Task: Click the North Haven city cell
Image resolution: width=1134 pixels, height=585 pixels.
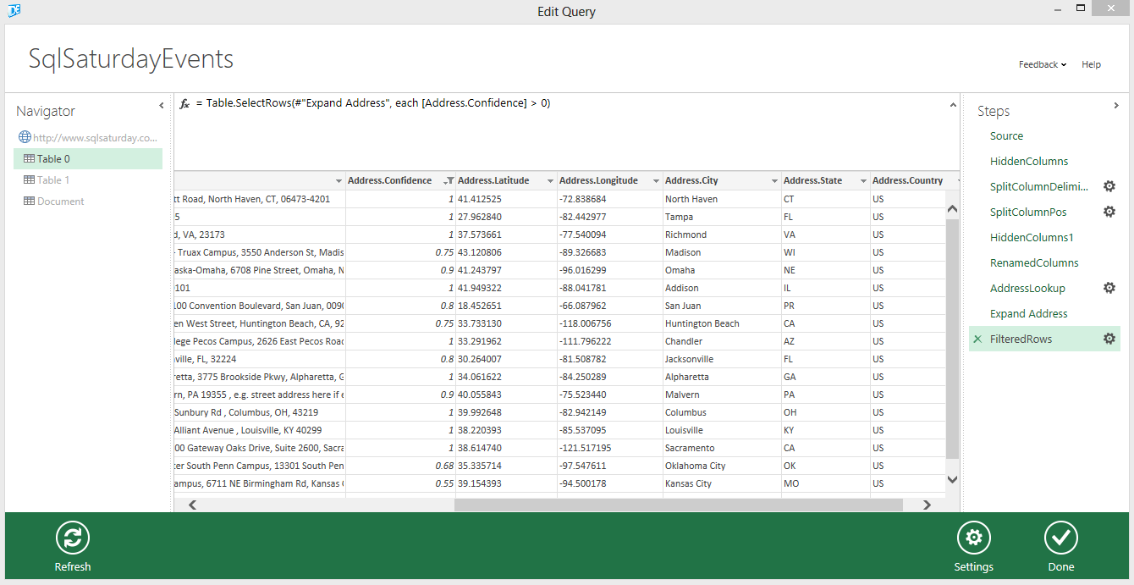Action: tap(722, 199)
